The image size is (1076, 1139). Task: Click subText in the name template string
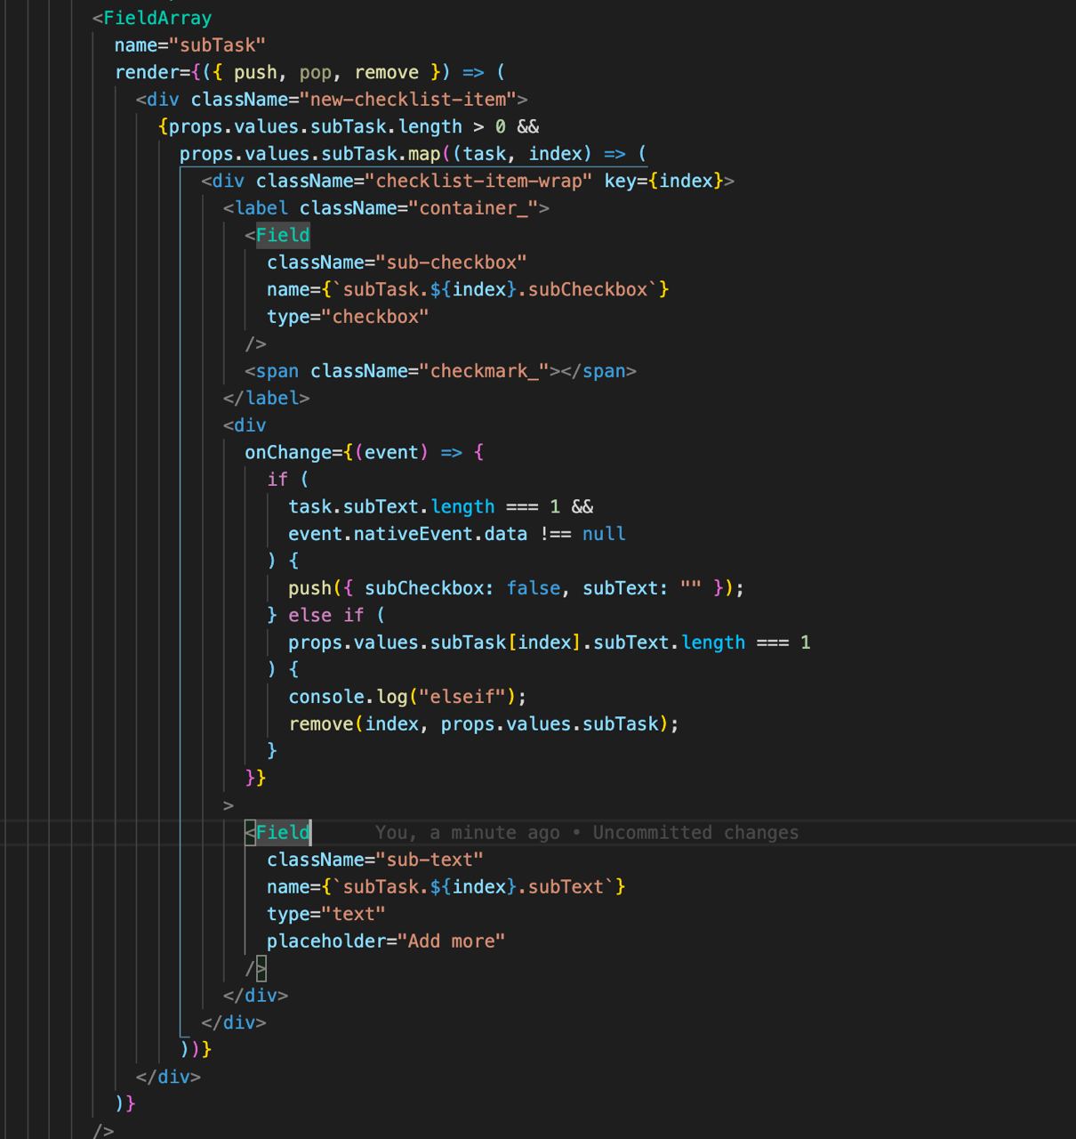tap(566, 887)
